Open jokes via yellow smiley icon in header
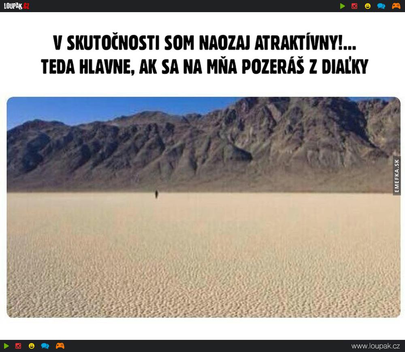 tap(368, 6)
